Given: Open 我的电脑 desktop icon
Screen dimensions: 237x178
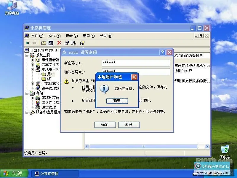Looking at the screenshot, I should point(11,7).
